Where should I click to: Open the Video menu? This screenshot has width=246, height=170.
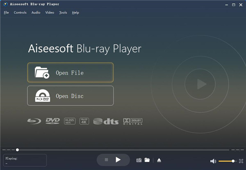coord(50,13)
